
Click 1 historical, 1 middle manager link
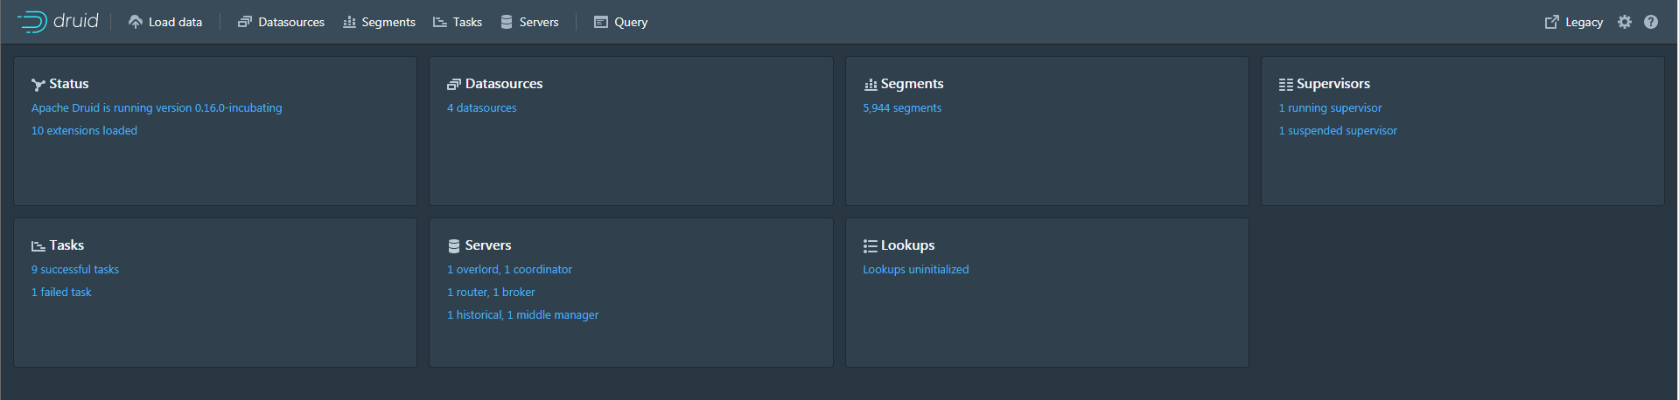tap(522, 315)
